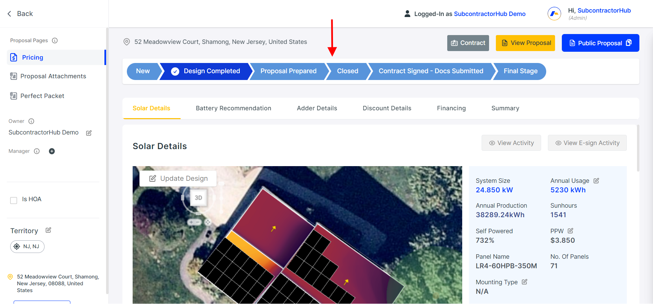Click the Back arrow icon
The image size is (653, 304).
[x=9, y=14]
